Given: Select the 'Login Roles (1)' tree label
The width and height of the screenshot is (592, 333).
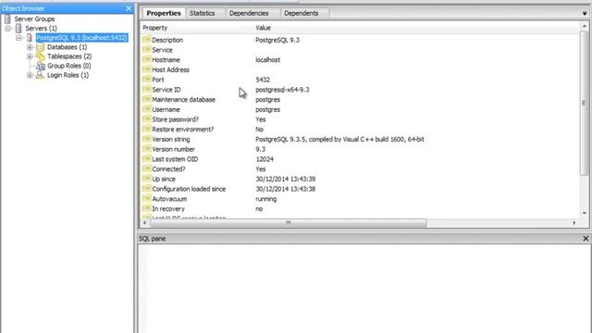Looking at the screenshot, I should click(68, 75).
